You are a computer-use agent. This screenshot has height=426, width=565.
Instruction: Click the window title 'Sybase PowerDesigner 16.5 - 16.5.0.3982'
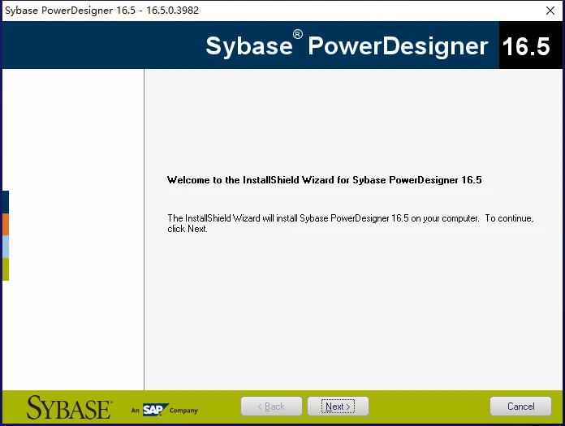pyautogui.click(x=102, y=10)
